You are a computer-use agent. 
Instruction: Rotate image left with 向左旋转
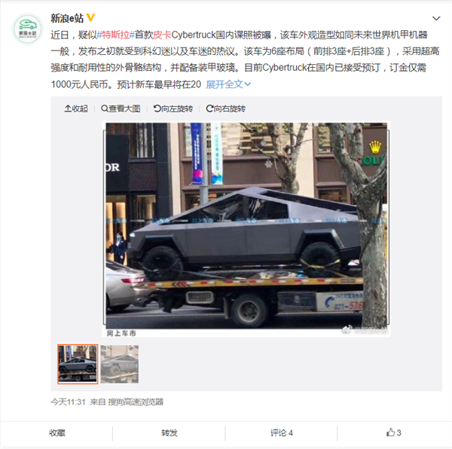[173, 108]
